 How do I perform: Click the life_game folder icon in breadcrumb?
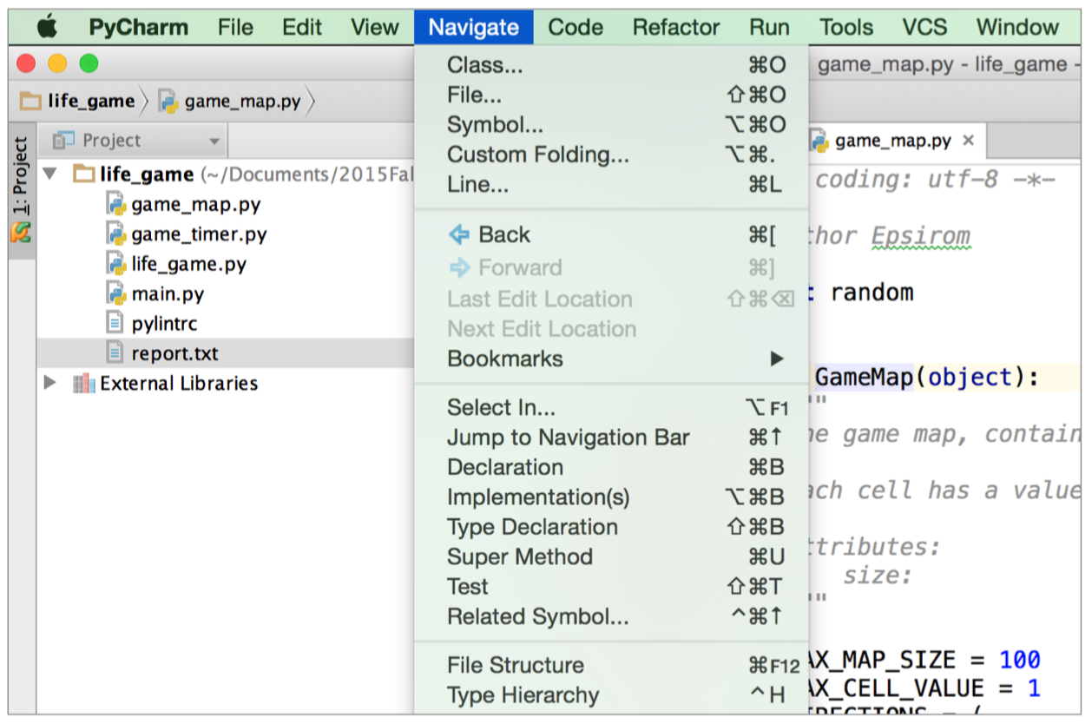(x=31, y=102)
